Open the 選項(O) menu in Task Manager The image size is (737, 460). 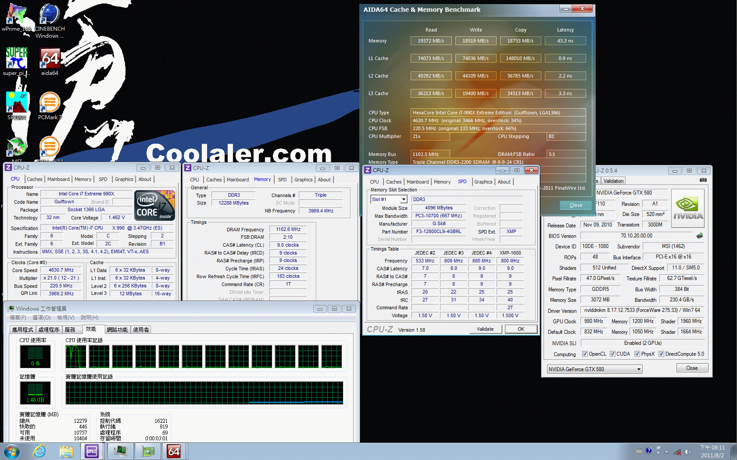(x=42, y=318)
